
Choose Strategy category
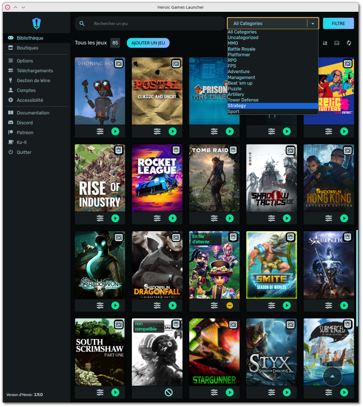point(273,106)
